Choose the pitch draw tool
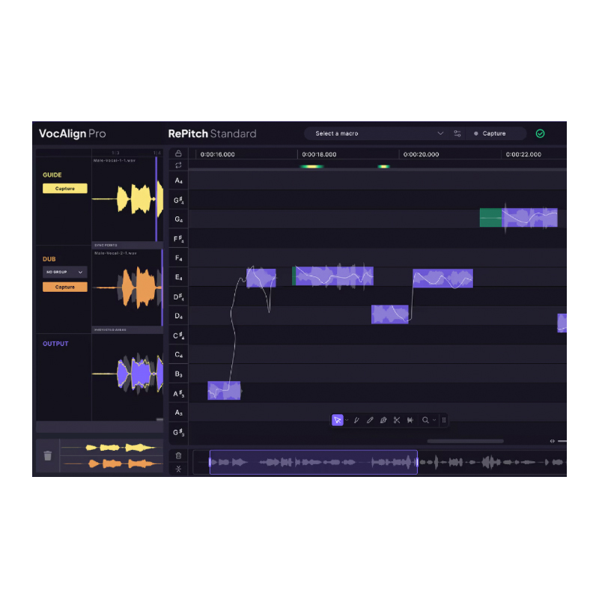 [356, 420]
